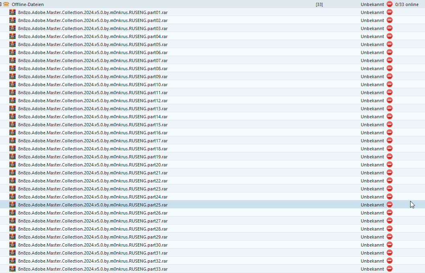
Task: Click offline status icon for part14.rar
Action: point(390,116)
